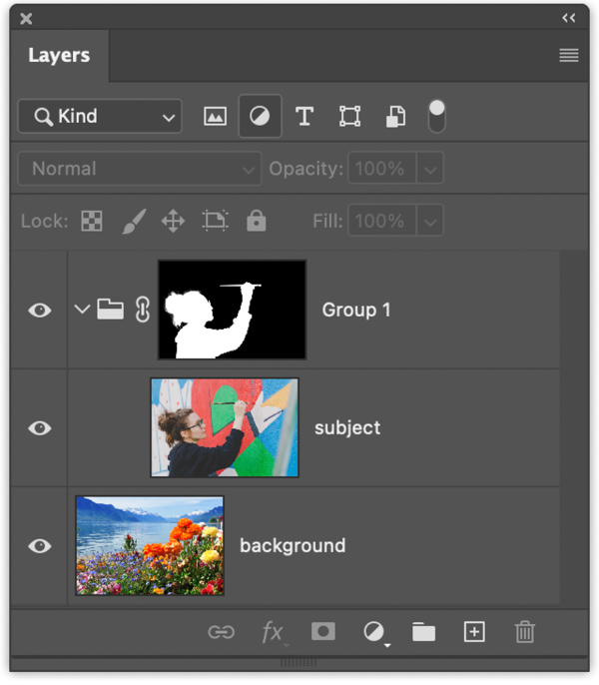Select the Group 1 layer mask thumbnail
Image resolution: width=599 pixels, height=685 pixels.
pyautogui.click(x=232, y=310)
